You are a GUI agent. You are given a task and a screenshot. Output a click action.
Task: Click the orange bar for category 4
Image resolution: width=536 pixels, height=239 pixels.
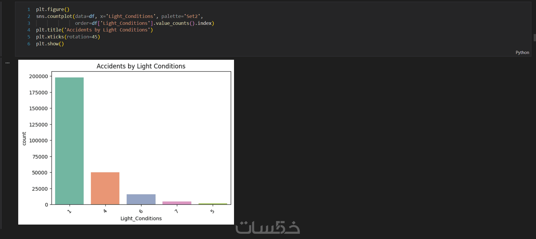pos(105,188)
